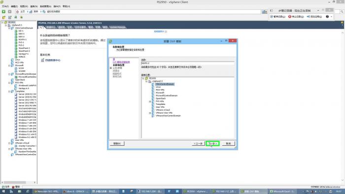The image size is (345, 194).
Task: Click the 帮助(H) button in the dialog
Action: pyautogui.click(x=117, y=143)
